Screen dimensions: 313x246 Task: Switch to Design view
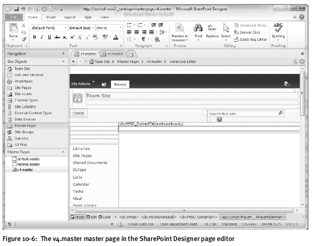(78, 217)
